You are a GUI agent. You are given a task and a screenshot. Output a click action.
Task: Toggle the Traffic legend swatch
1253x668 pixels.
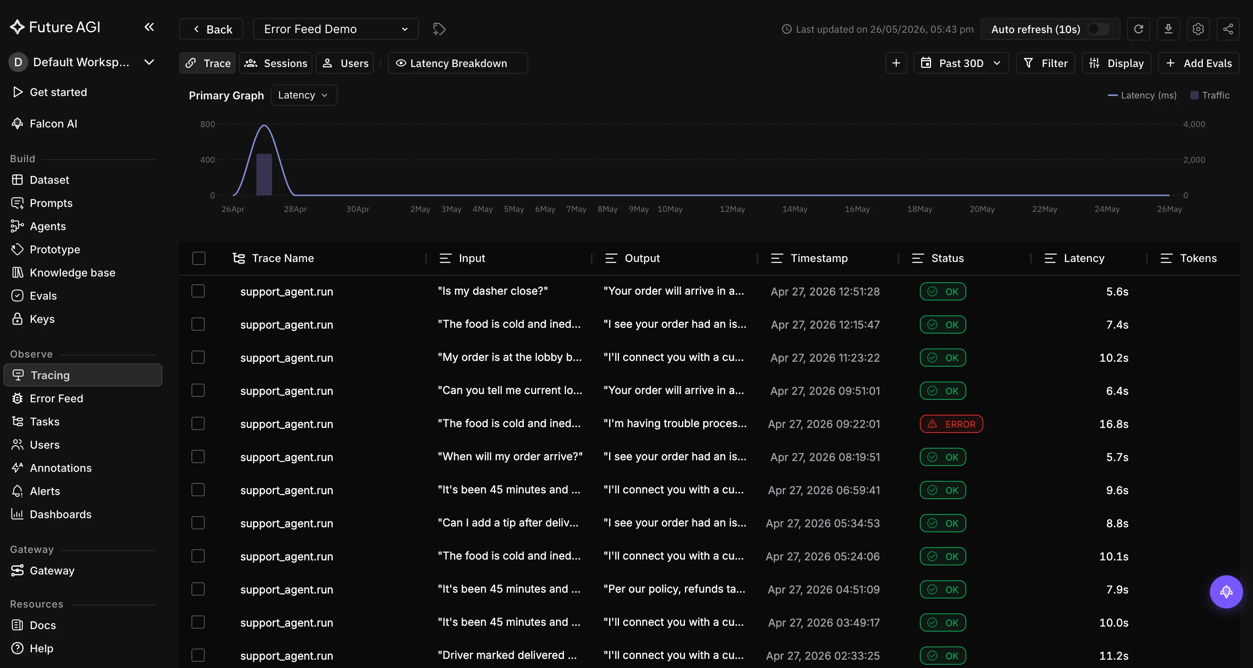point(1194,96)
